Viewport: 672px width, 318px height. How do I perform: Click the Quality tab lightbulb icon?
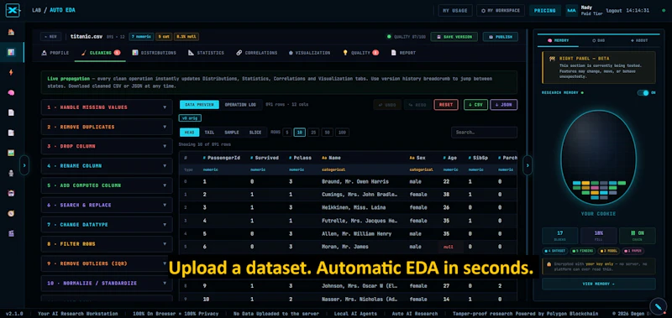click(345, 53)
